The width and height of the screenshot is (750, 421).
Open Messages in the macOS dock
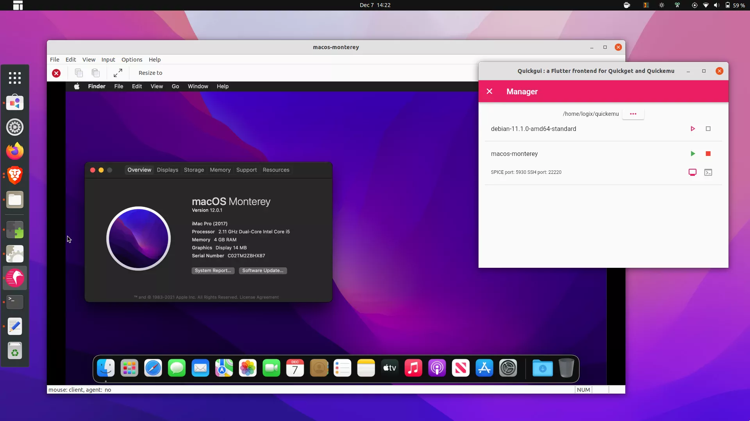(177, 368)
